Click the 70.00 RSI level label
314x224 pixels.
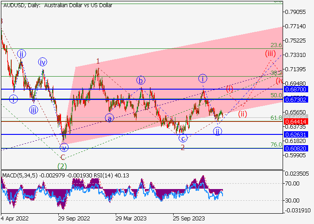pyautogui.click(x=292, y=183)
